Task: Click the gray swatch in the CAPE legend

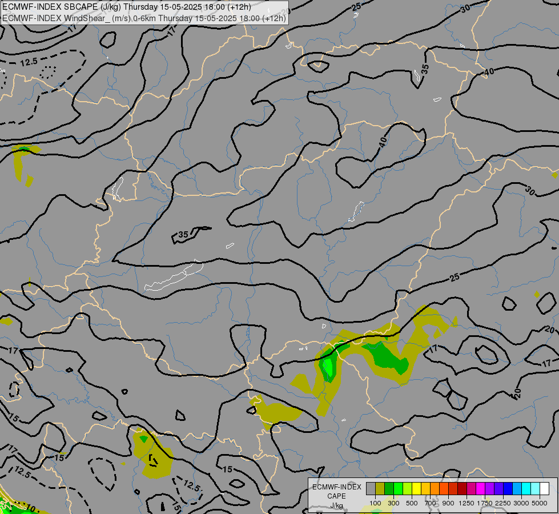Action: tap(371, 489)
